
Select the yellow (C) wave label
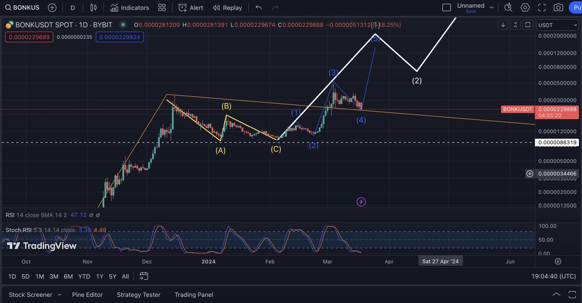276,149
